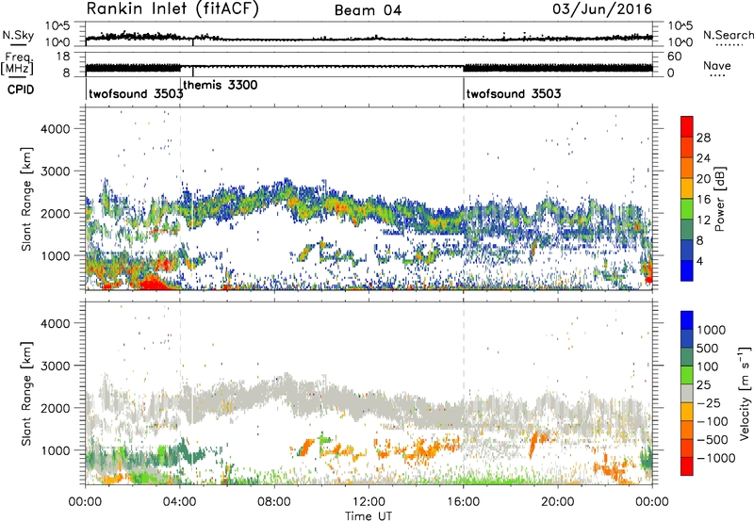This screenshot has width=754, height=522.
Task: Click the date '03/Jun/2016'
Action: coord(602,9)
